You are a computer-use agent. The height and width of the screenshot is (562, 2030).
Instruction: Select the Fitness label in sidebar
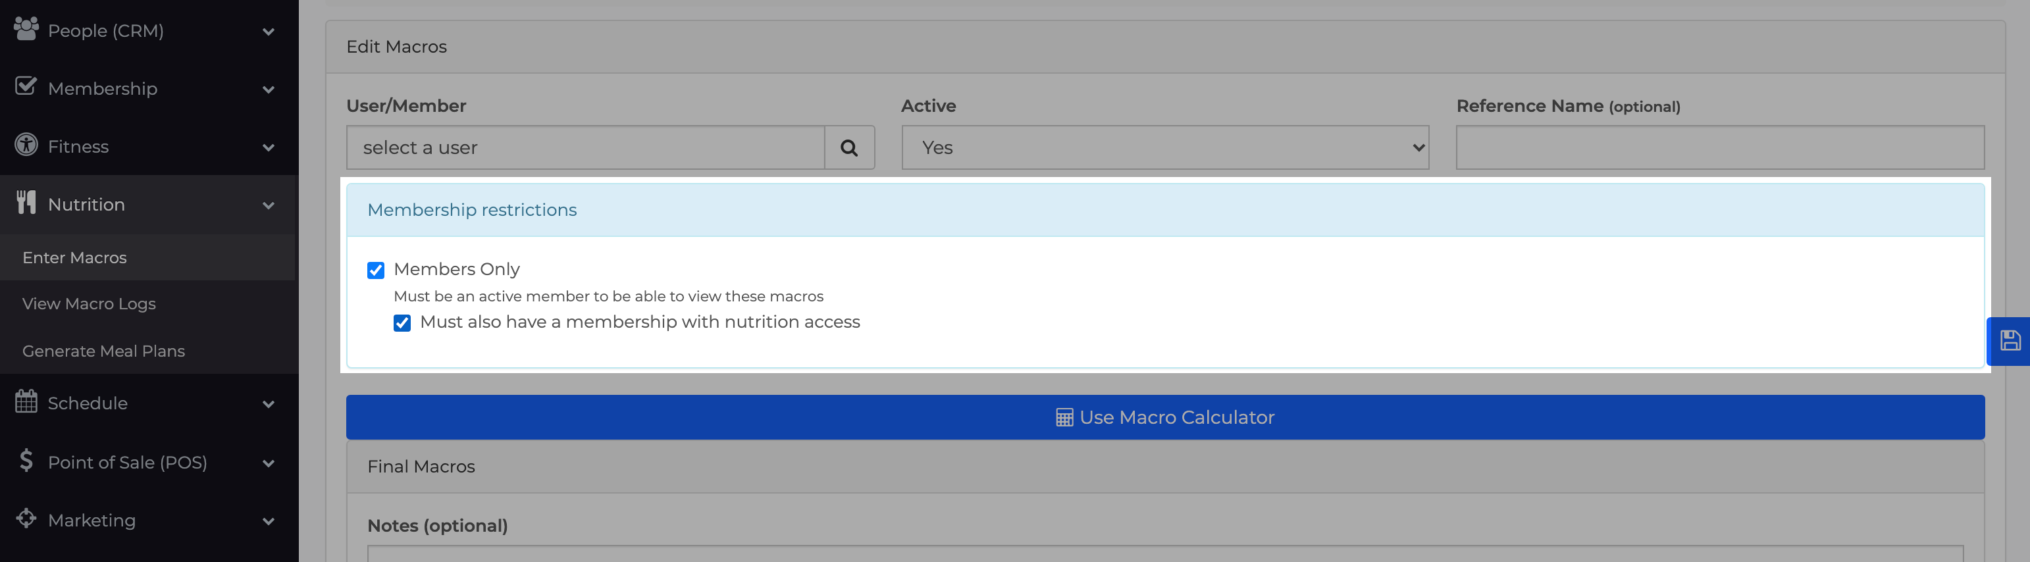pyautogui.click(x=78, y=147)
